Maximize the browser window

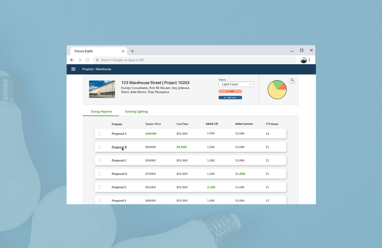pos(302,50)
